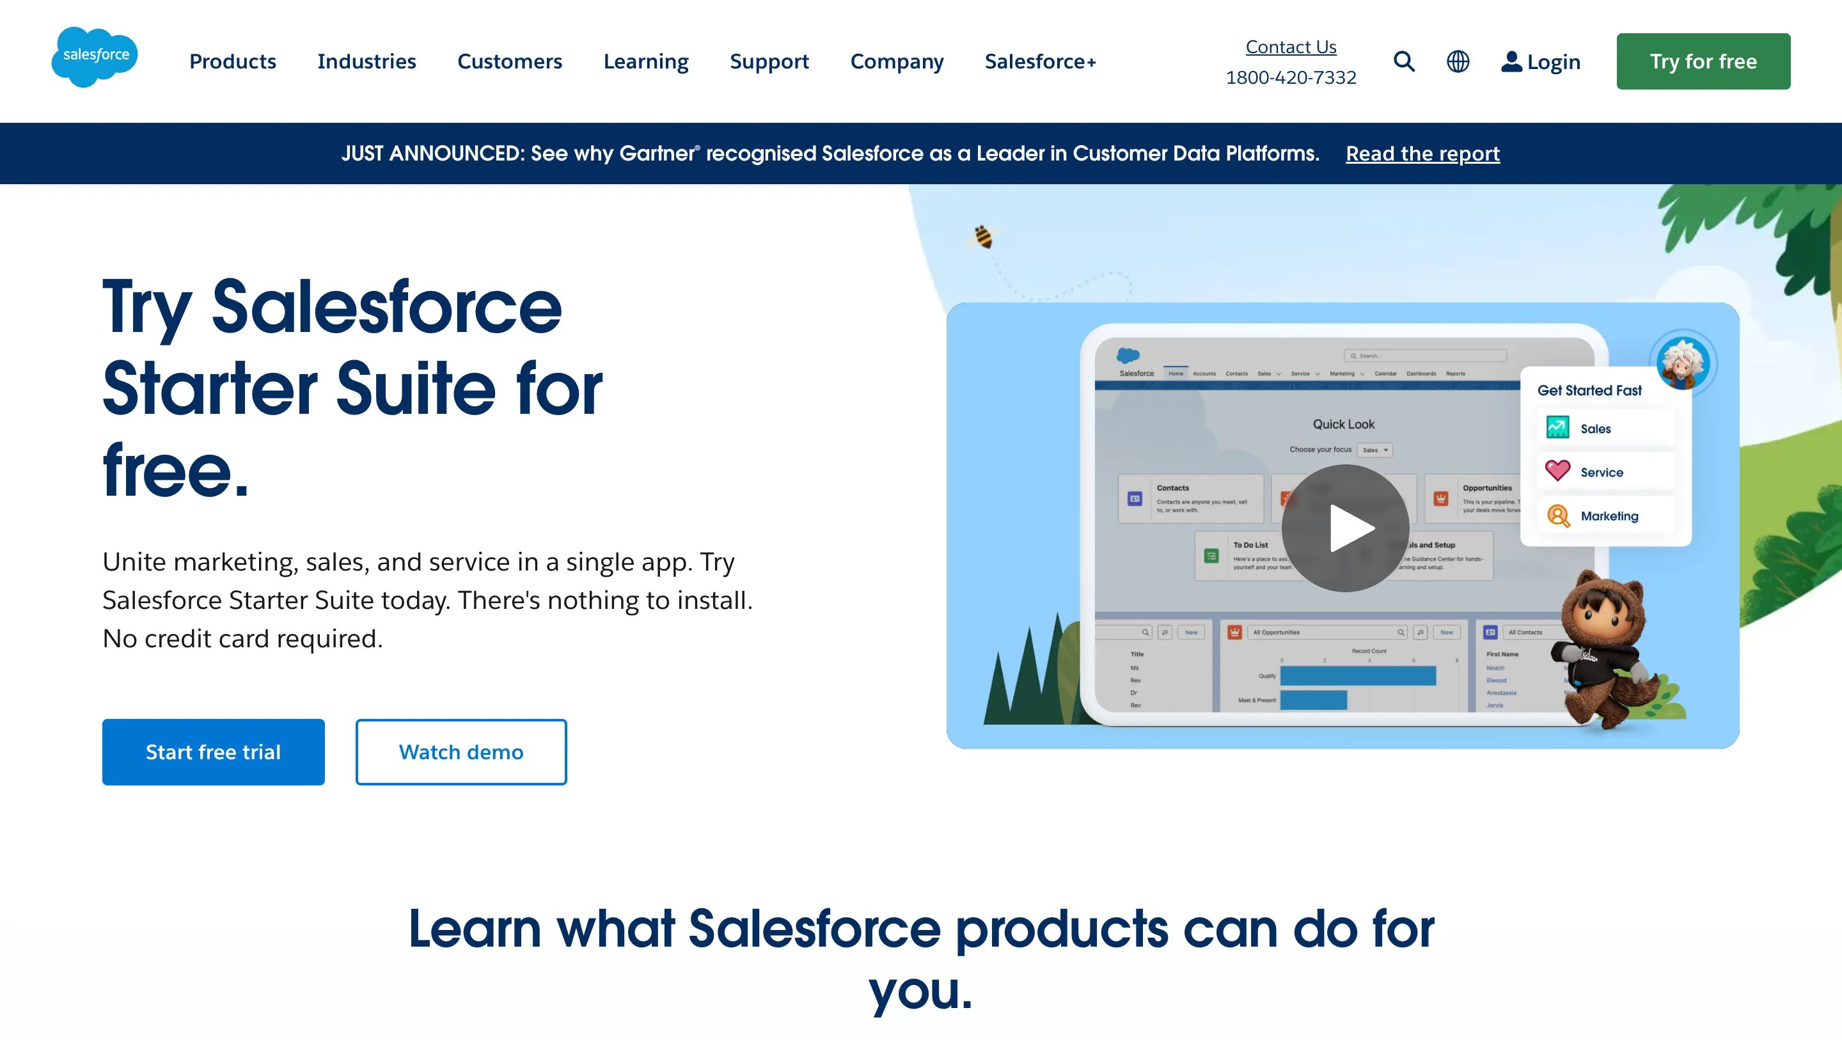Follow the Read the report link
This screenshot has width=1842, height=1040.
coord(1422,153)
